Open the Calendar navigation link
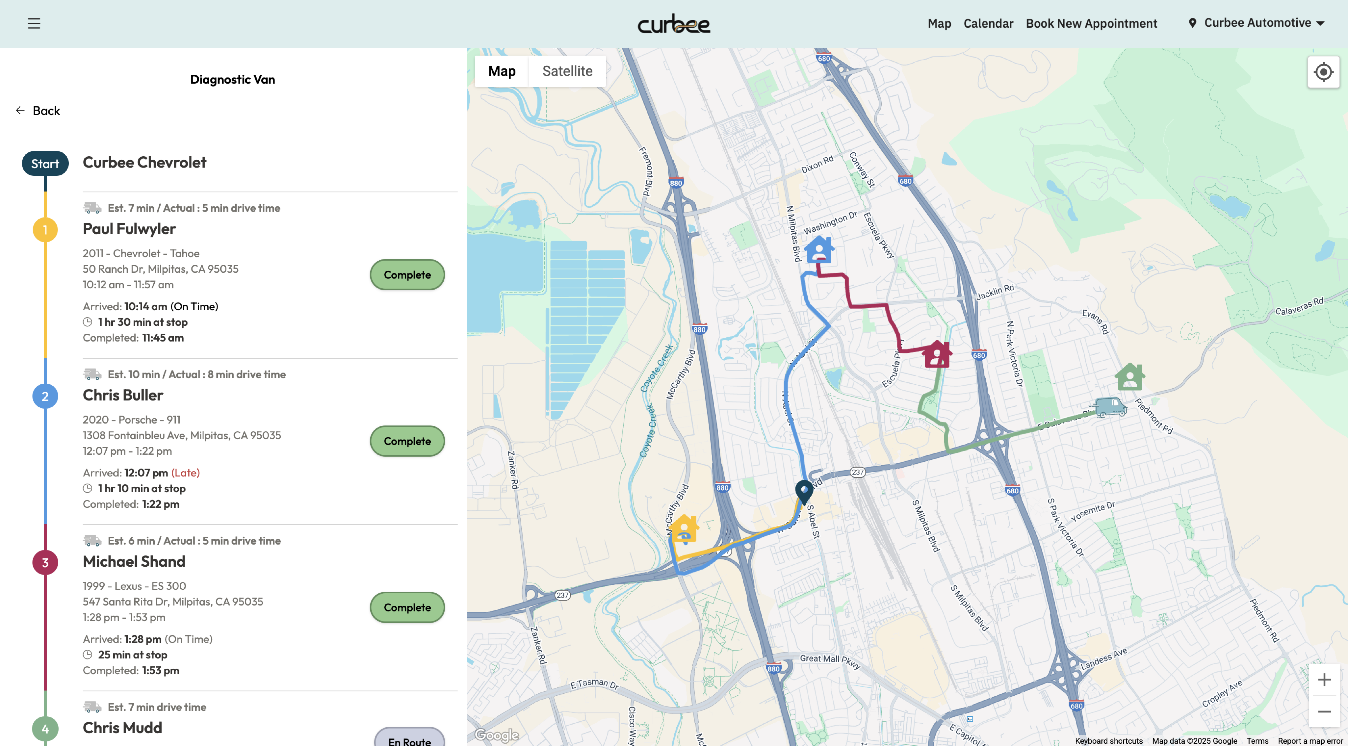 point(988,24)
